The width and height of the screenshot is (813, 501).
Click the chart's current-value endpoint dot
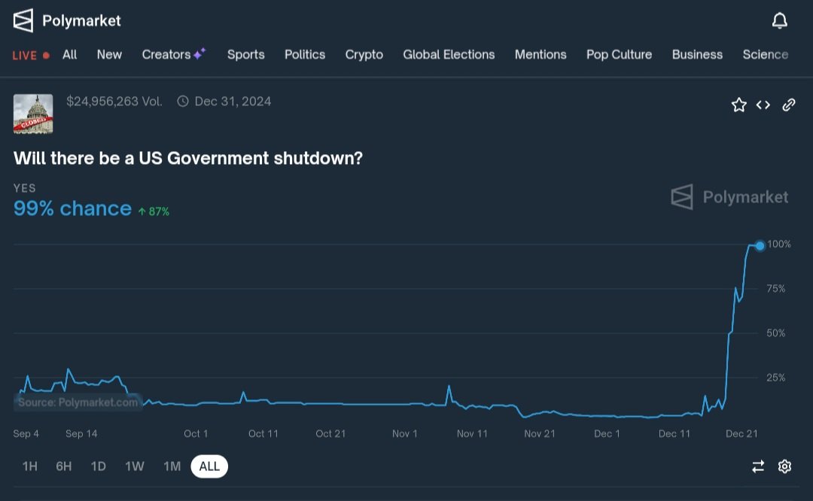[760, 245]
